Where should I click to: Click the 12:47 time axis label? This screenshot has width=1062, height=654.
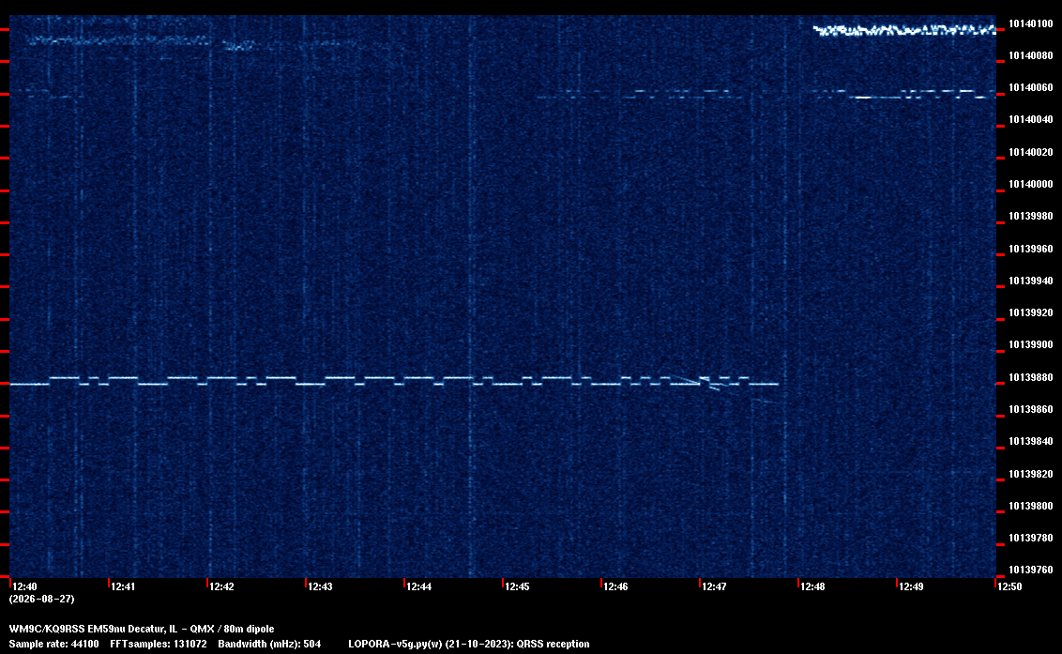pos(714,586)
